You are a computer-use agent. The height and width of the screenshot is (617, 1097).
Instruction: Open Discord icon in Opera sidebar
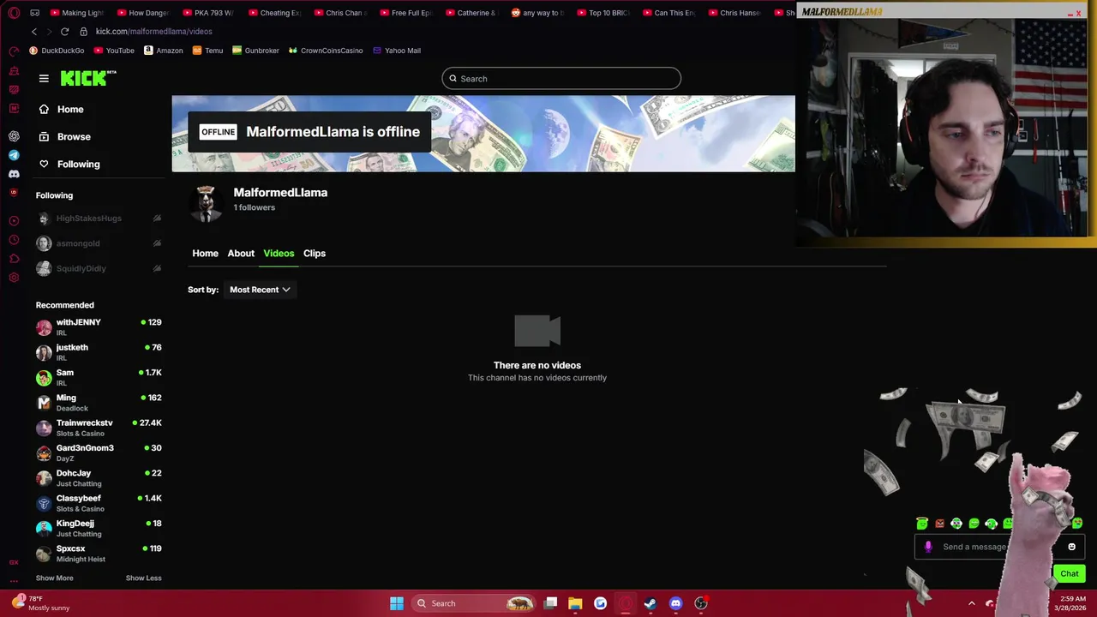coord(14,174)
